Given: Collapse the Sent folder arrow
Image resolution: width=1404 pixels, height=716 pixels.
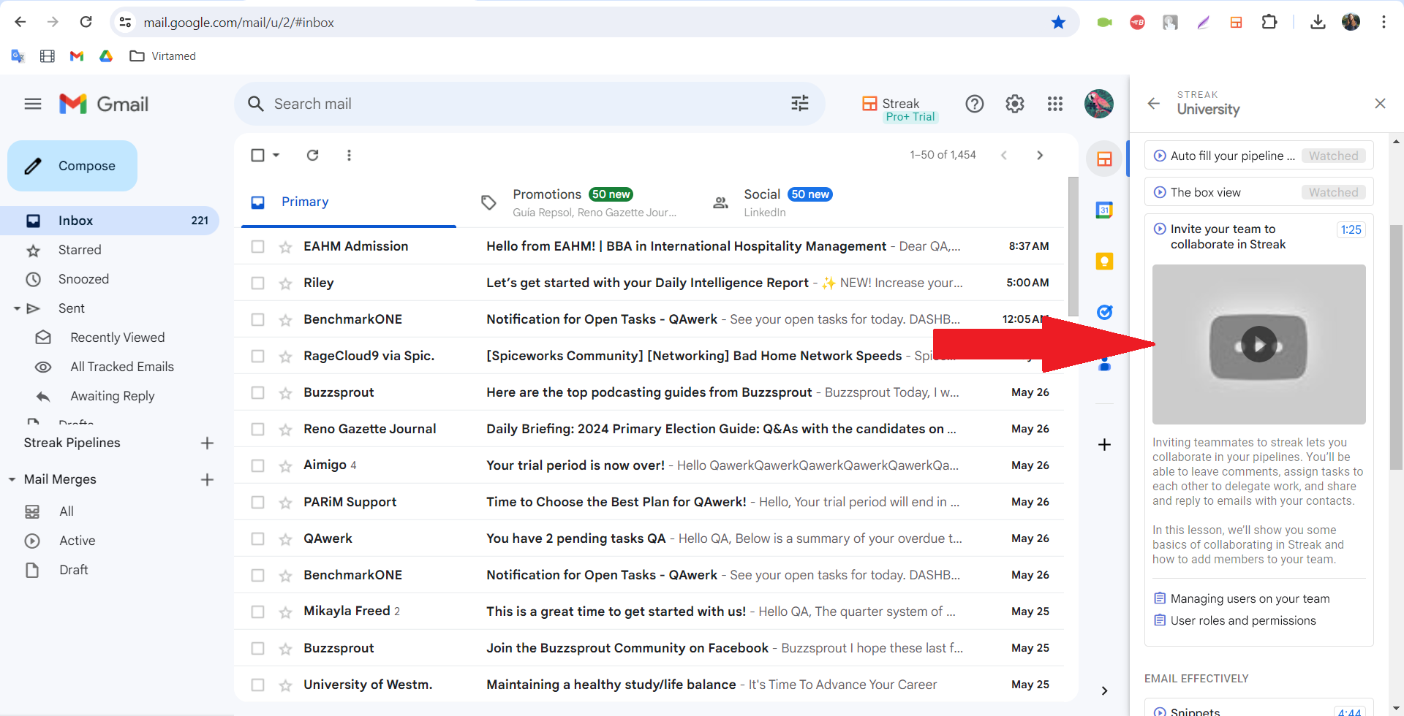Looking at the screenshot, I should click(x=17, y=308).
